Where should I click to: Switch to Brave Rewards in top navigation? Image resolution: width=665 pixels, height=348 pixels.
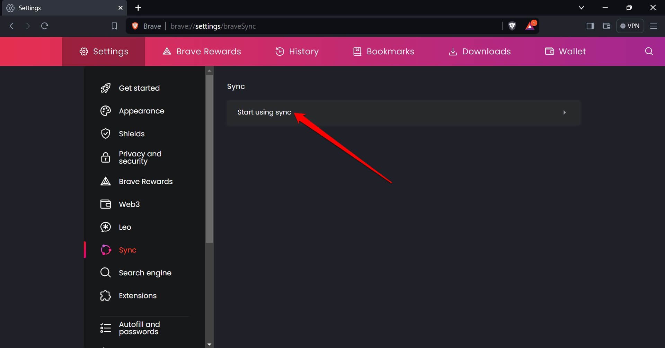[x=202, y=52]
